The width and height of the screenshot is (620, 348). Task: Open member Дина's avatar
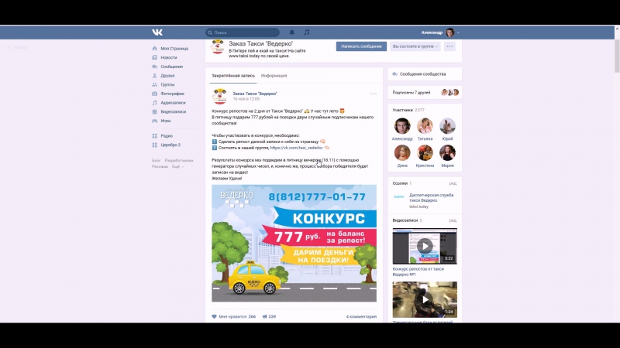point(402,152)
